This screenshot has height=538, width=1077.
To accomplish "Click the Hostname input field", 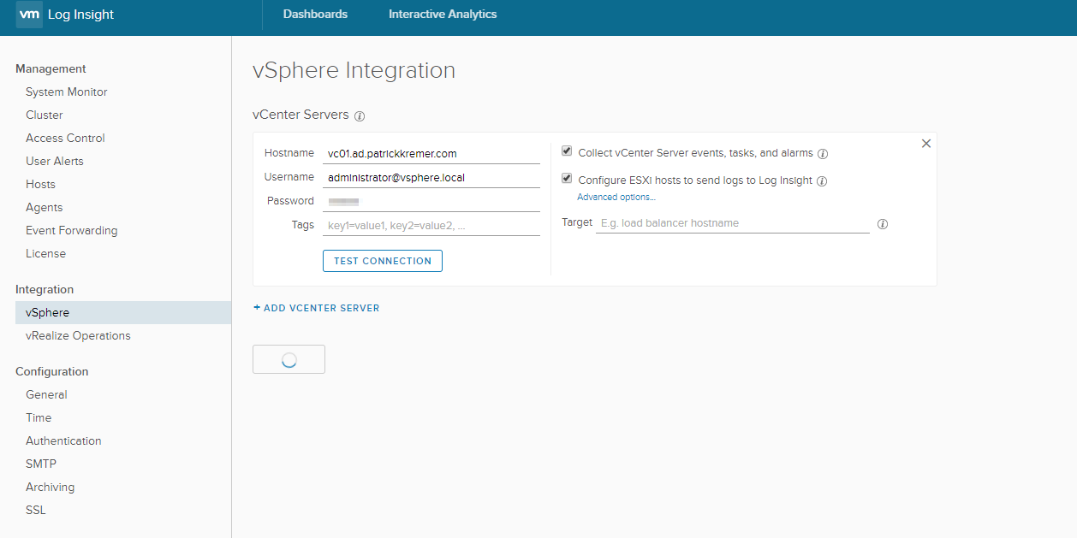I will pyautogui.click(x=431, y=154).
